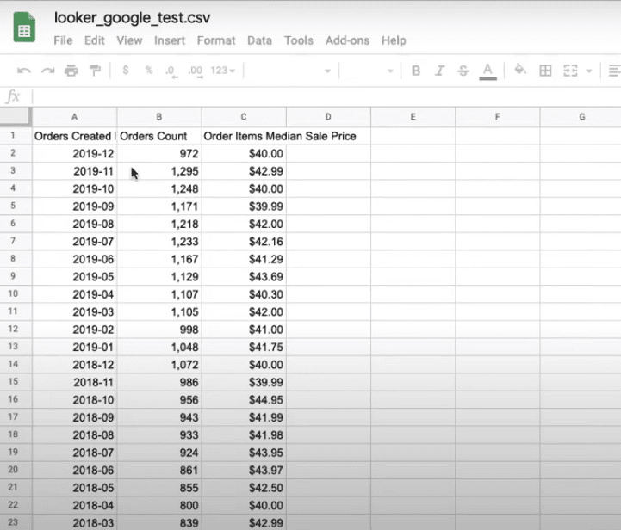Viewport: 621px width, 530px height.
Task: Click the Merge cells icon
Action: point(570,71)
